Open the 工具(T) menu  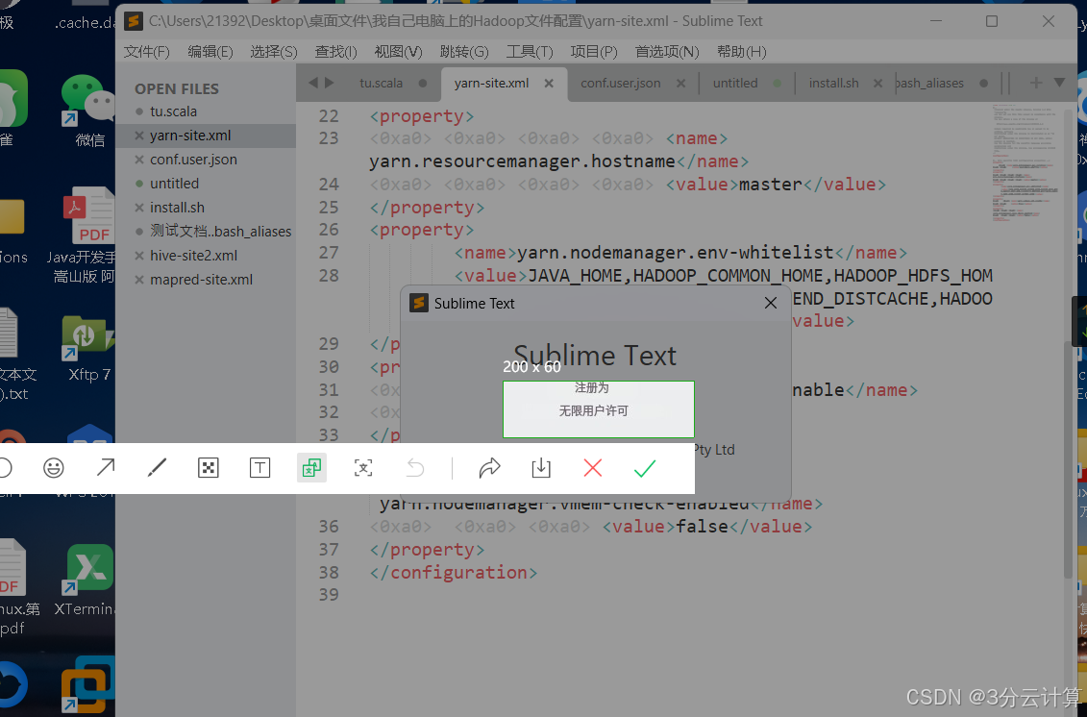point(530,52)
